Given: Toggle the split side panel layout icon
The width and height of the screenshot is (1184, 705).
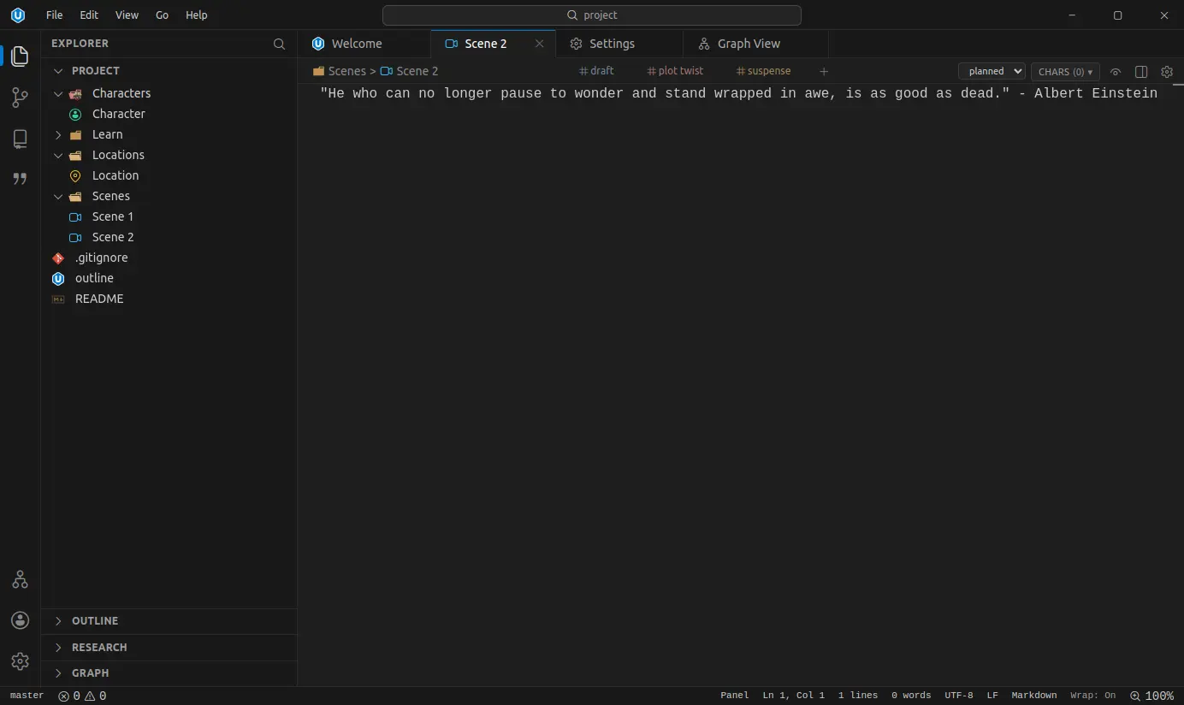Looking at the screenshot, I should click(1140, 72).
